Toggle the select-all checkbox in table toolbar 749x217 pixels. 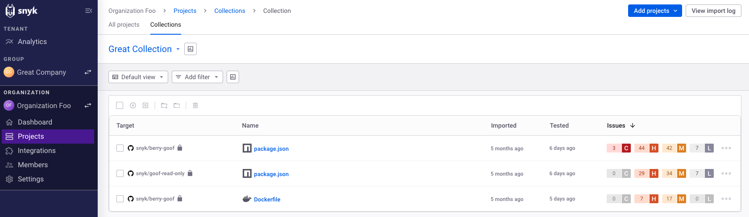[x=120, y=105]
